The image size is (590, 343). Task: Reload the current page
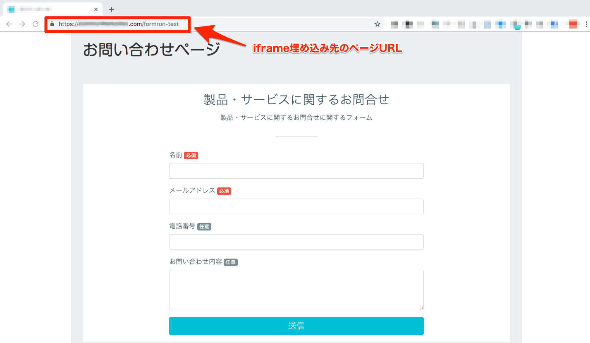tap(35, 24)
